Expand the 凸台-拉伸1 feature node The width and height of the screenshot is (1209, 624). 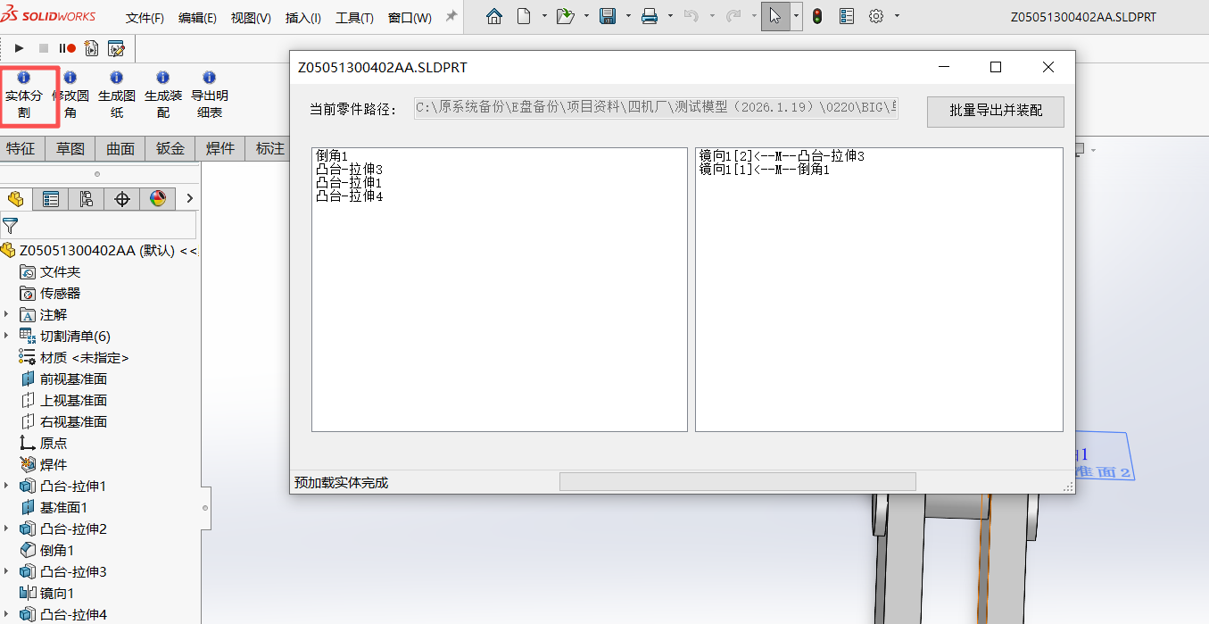pyautogui.click(x=6, y=486)
